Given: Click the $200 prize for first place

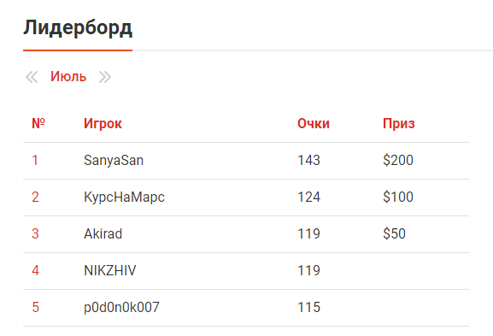Looking at the screenshot, I should coord(398,160).
